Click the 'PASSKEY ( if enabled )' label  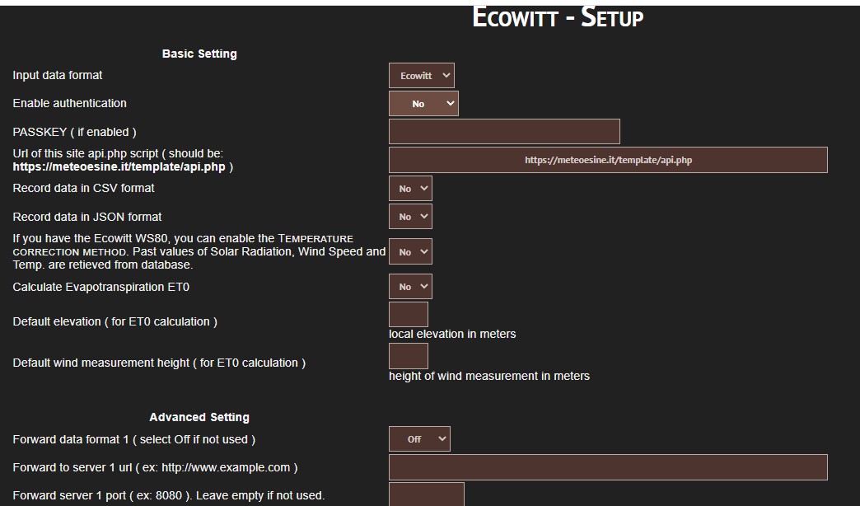point(75,132)
